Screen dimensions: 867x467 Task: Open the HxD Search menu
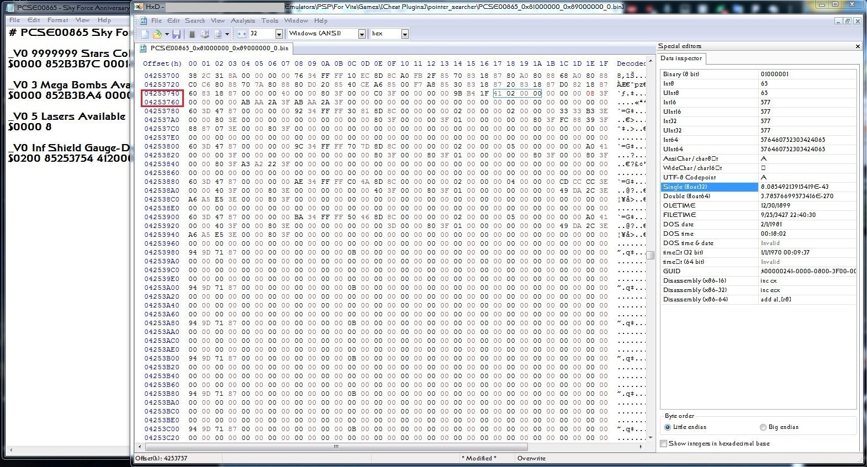(x=195, y=21)
